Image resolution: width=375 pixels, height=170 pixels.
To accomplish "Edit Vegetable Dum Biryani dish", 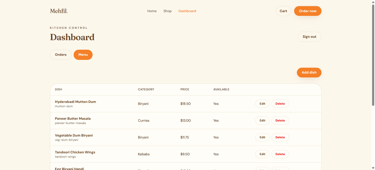I will tap(262, 137).
